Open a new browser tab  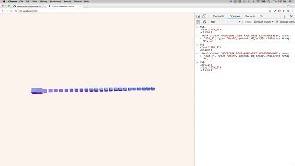85,6
